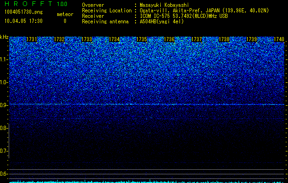The image size is (288, 183).
Task: Click the ICOM IC-575 53.7492 receiver text
Action: click(184, 16)
